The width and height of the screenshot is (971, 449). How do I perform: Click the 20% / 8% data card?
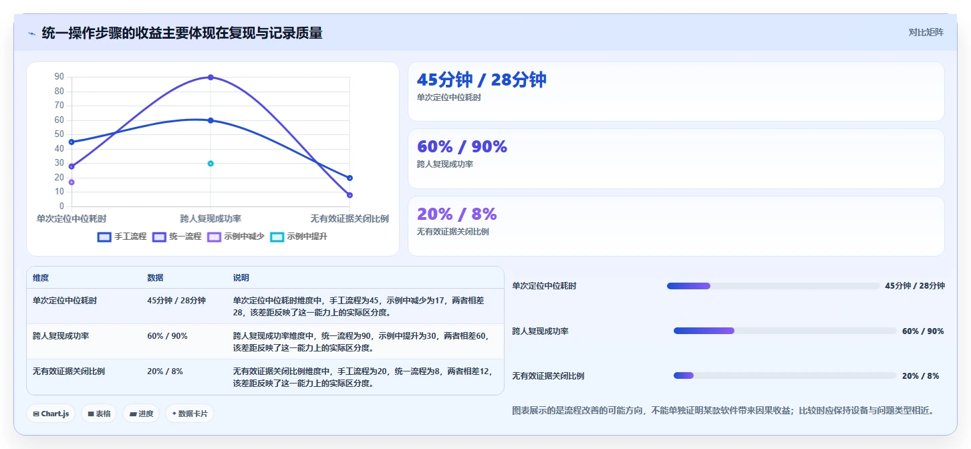[x=676, y=226]
